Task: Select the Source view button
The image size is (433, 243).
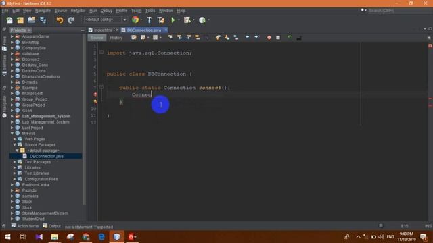Action: click(97, 38)
